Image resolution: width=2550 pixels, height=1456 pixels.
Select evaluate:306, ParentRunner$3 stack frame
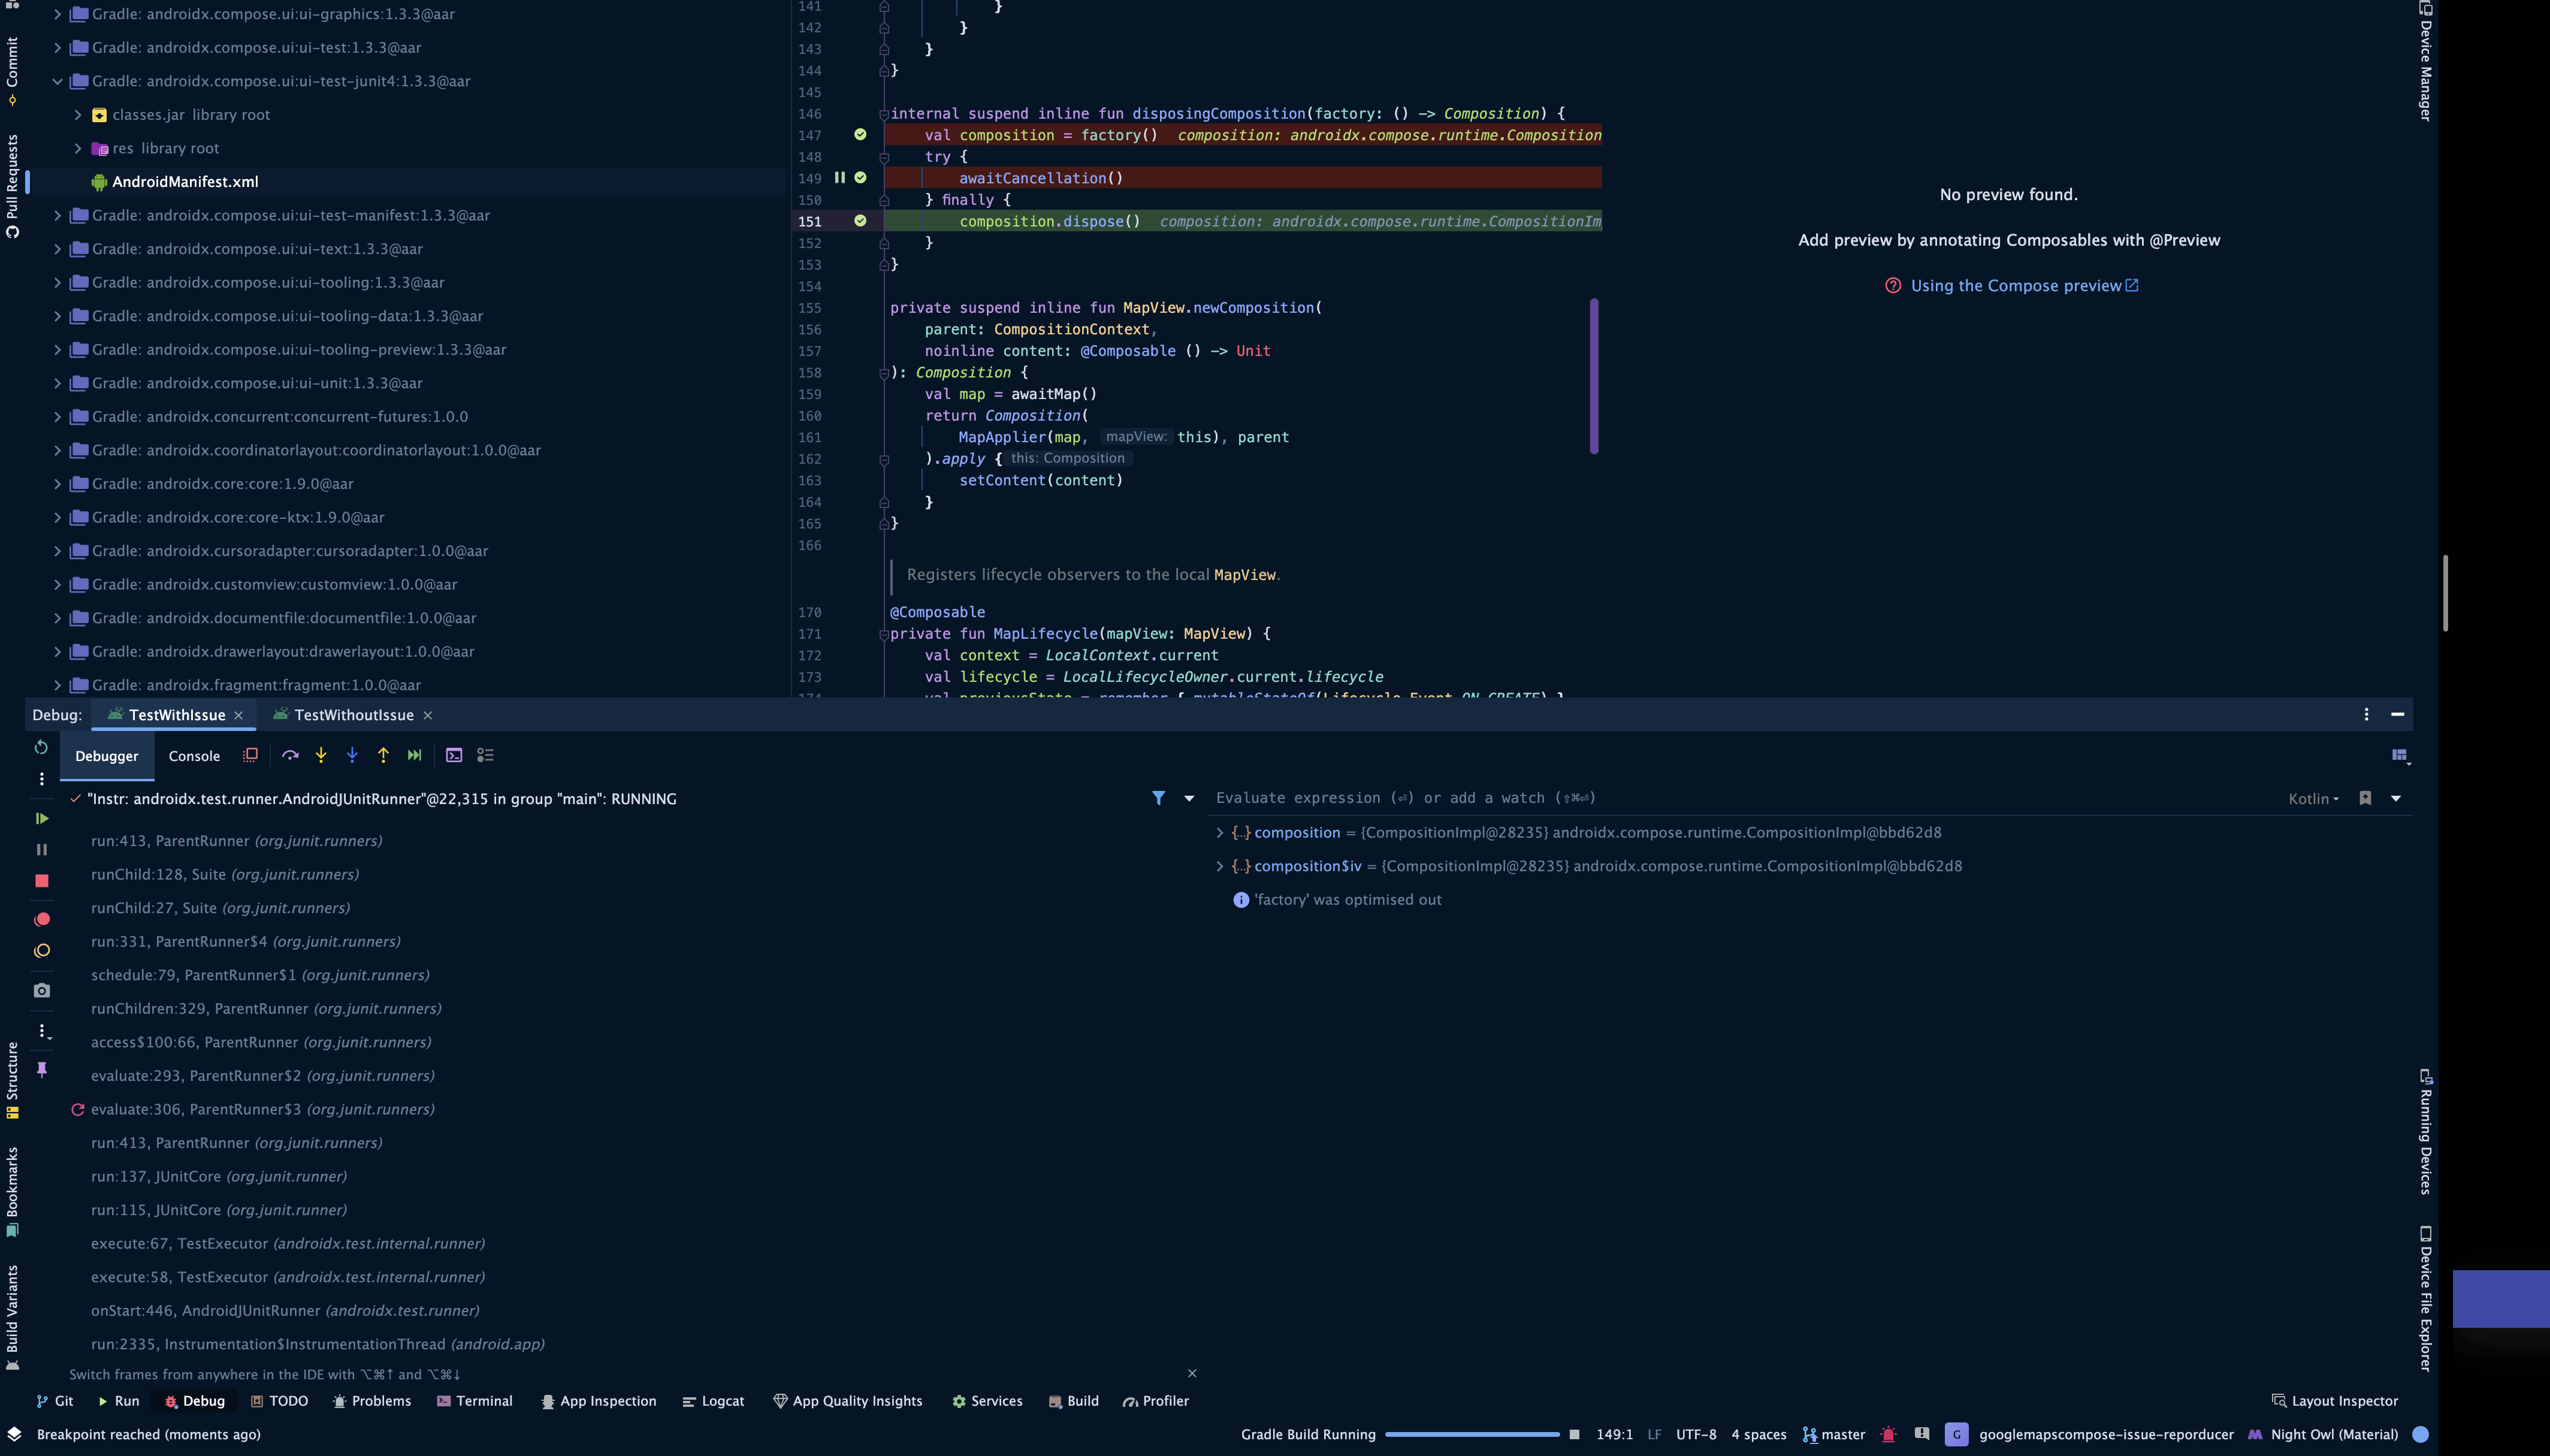tap(263, 1109)
